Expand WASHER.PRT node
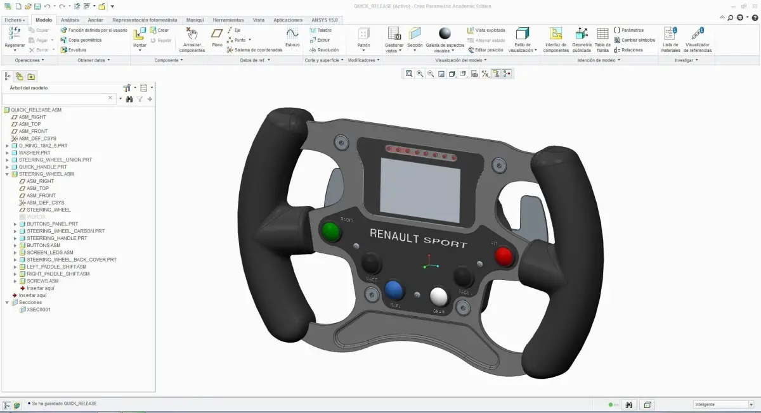761x413 pixels. (7, 153)
